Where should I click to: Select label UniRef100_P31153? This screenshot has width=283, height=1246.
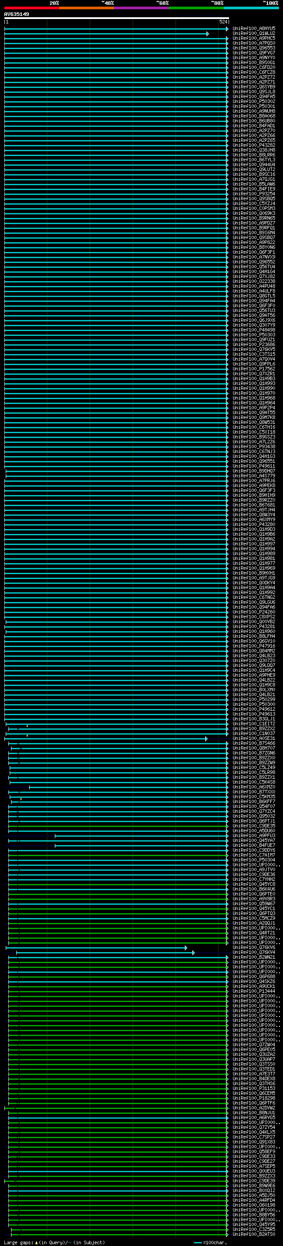click(x=254, y=1088)
